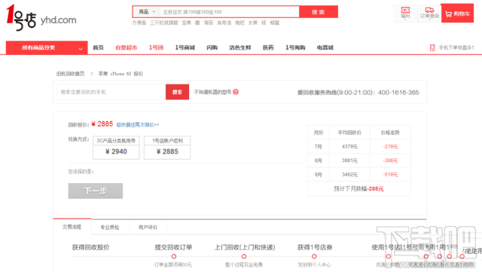Viewport: 482px width, 272px height.
Task: Click the 提交回收订单 step circle
Action: tap(174, 256)
